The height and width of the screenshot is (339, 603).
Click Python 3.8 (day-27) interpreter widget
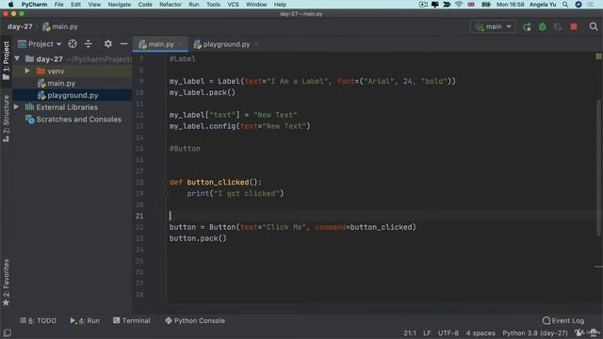535,333
